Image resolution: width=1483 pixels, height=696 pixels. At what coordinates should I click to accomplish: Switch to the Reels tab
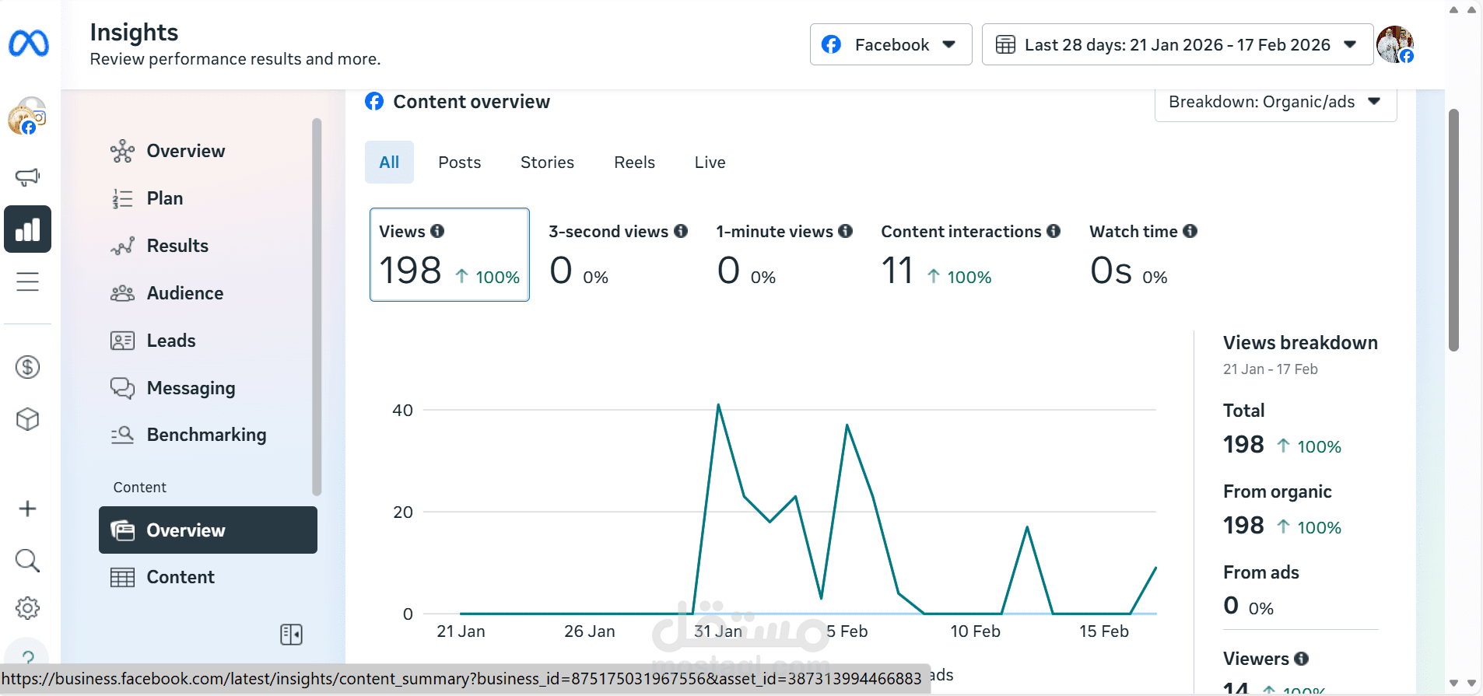pos(634,163)
